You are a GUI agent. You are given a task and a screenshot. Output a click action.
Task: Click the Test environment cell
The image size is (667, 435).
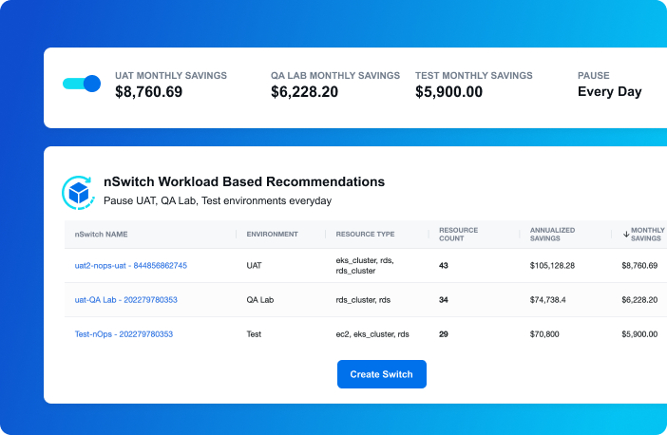tap(254, 334)
